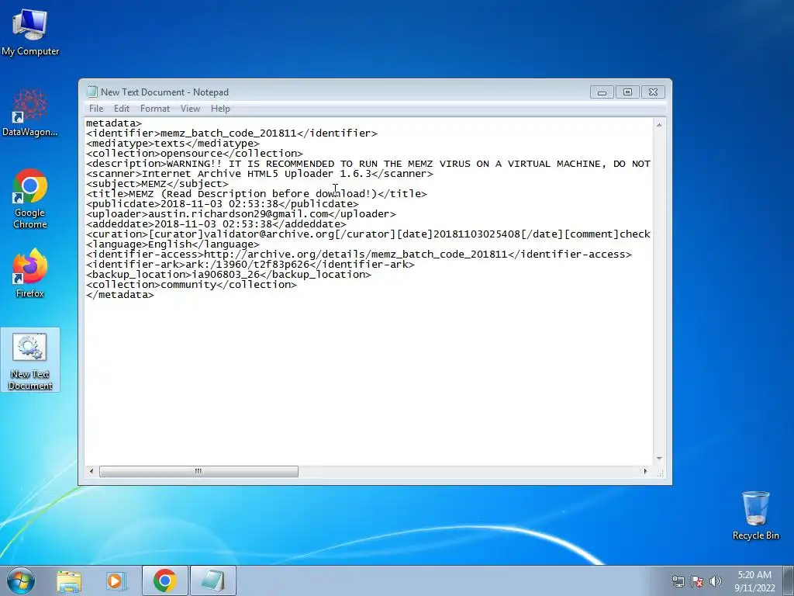Click the description WARNING line
Screen dimensions: 794x596
[368, 164]
